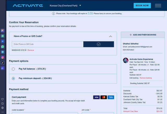Screen dimensions: 167x114
Task: Click the Amount Due Now $24.99 value
Action: 159,111
